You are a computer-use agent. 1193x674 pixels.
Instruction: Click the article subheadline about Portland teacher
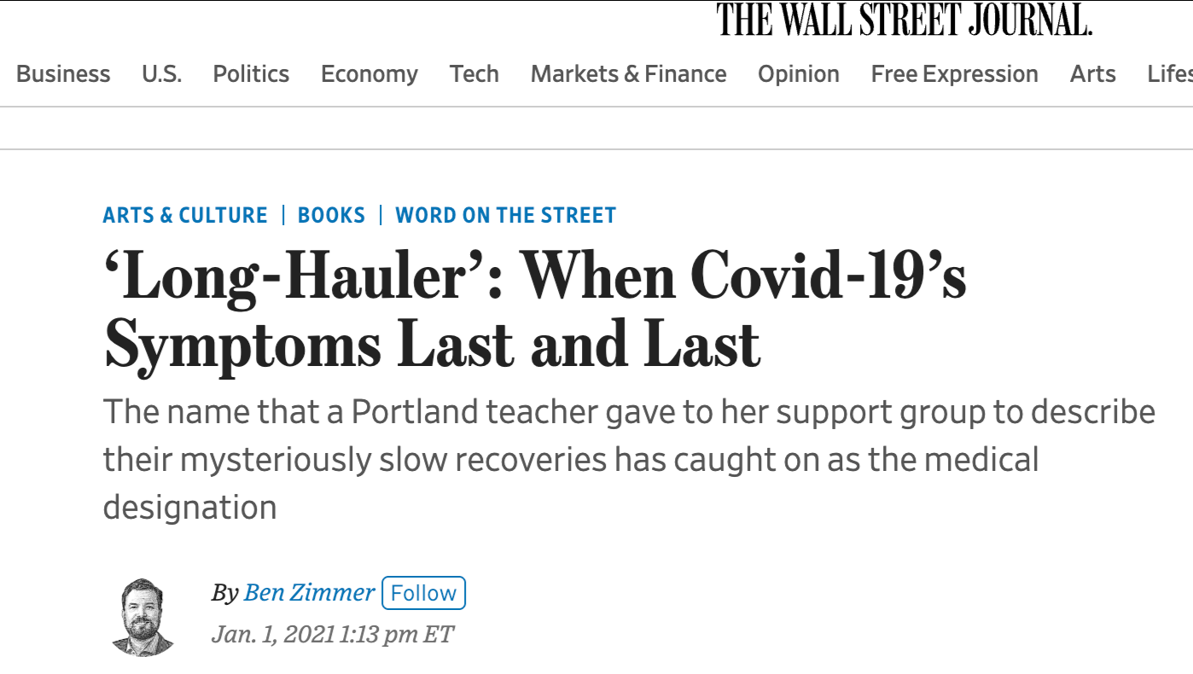coord(628,460)
